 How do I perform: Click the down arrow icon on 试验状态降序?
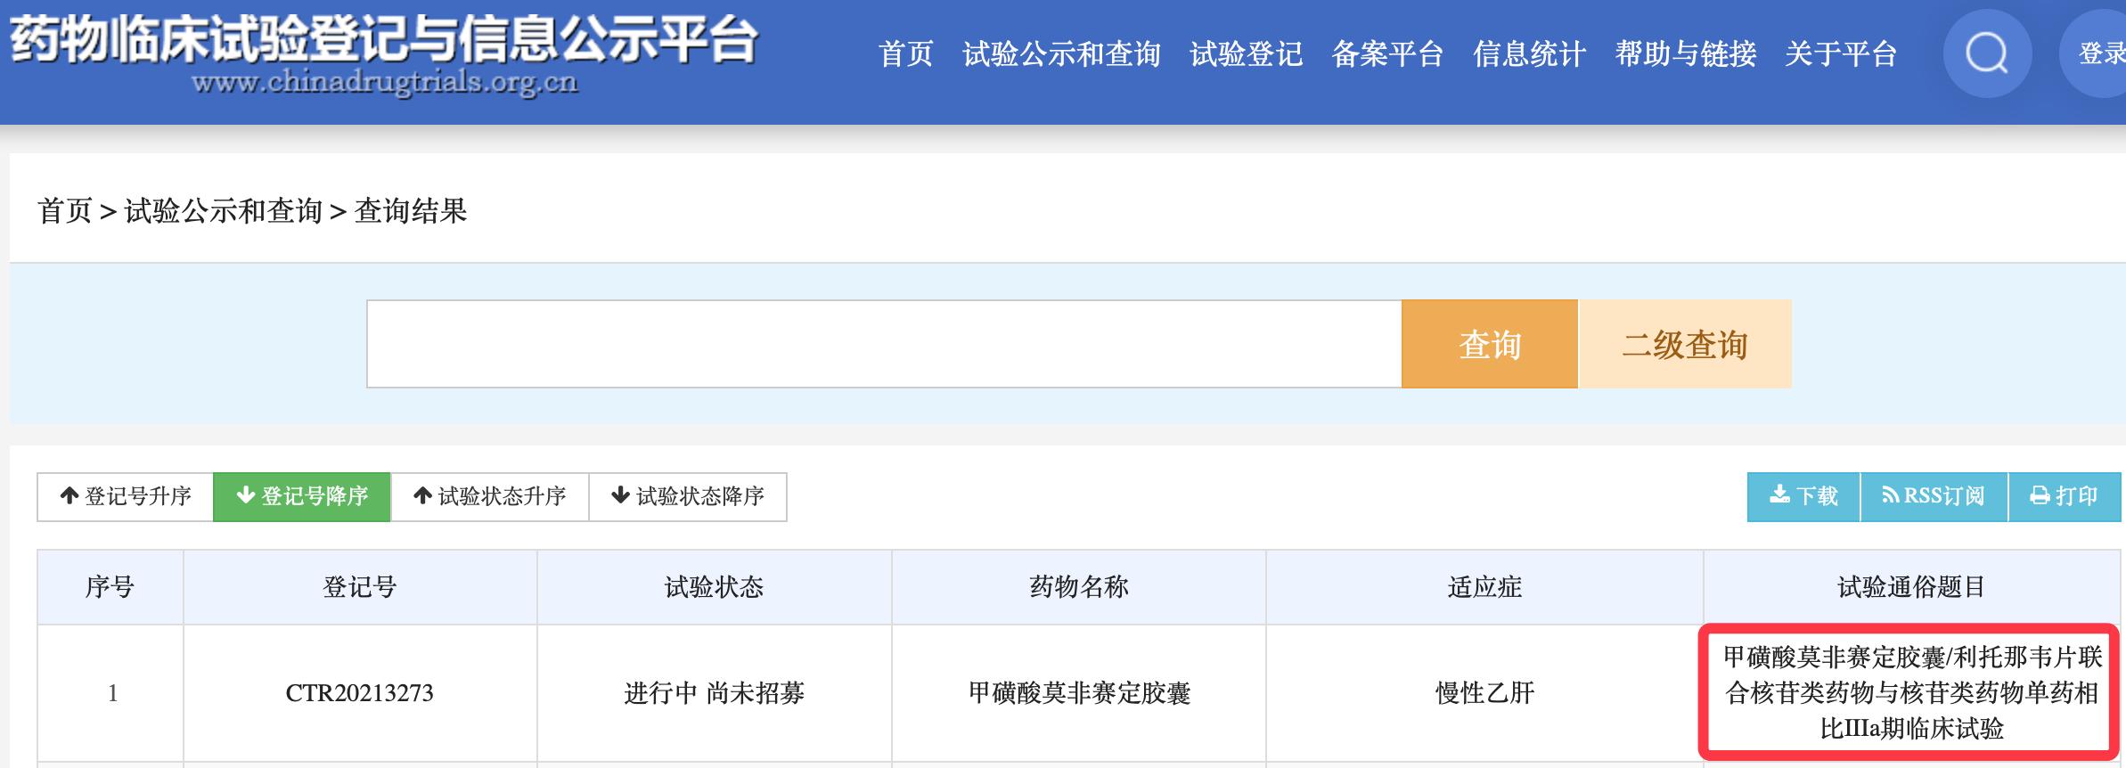619,497
